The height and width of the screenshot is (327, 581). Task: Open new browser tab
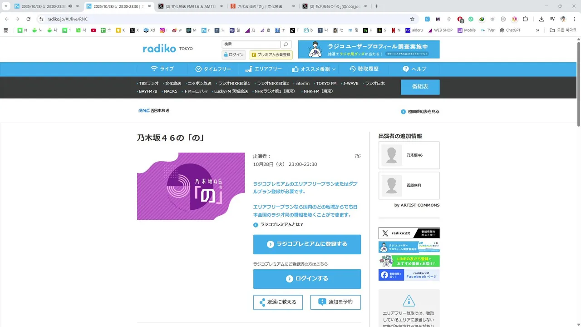coord(376,6)
